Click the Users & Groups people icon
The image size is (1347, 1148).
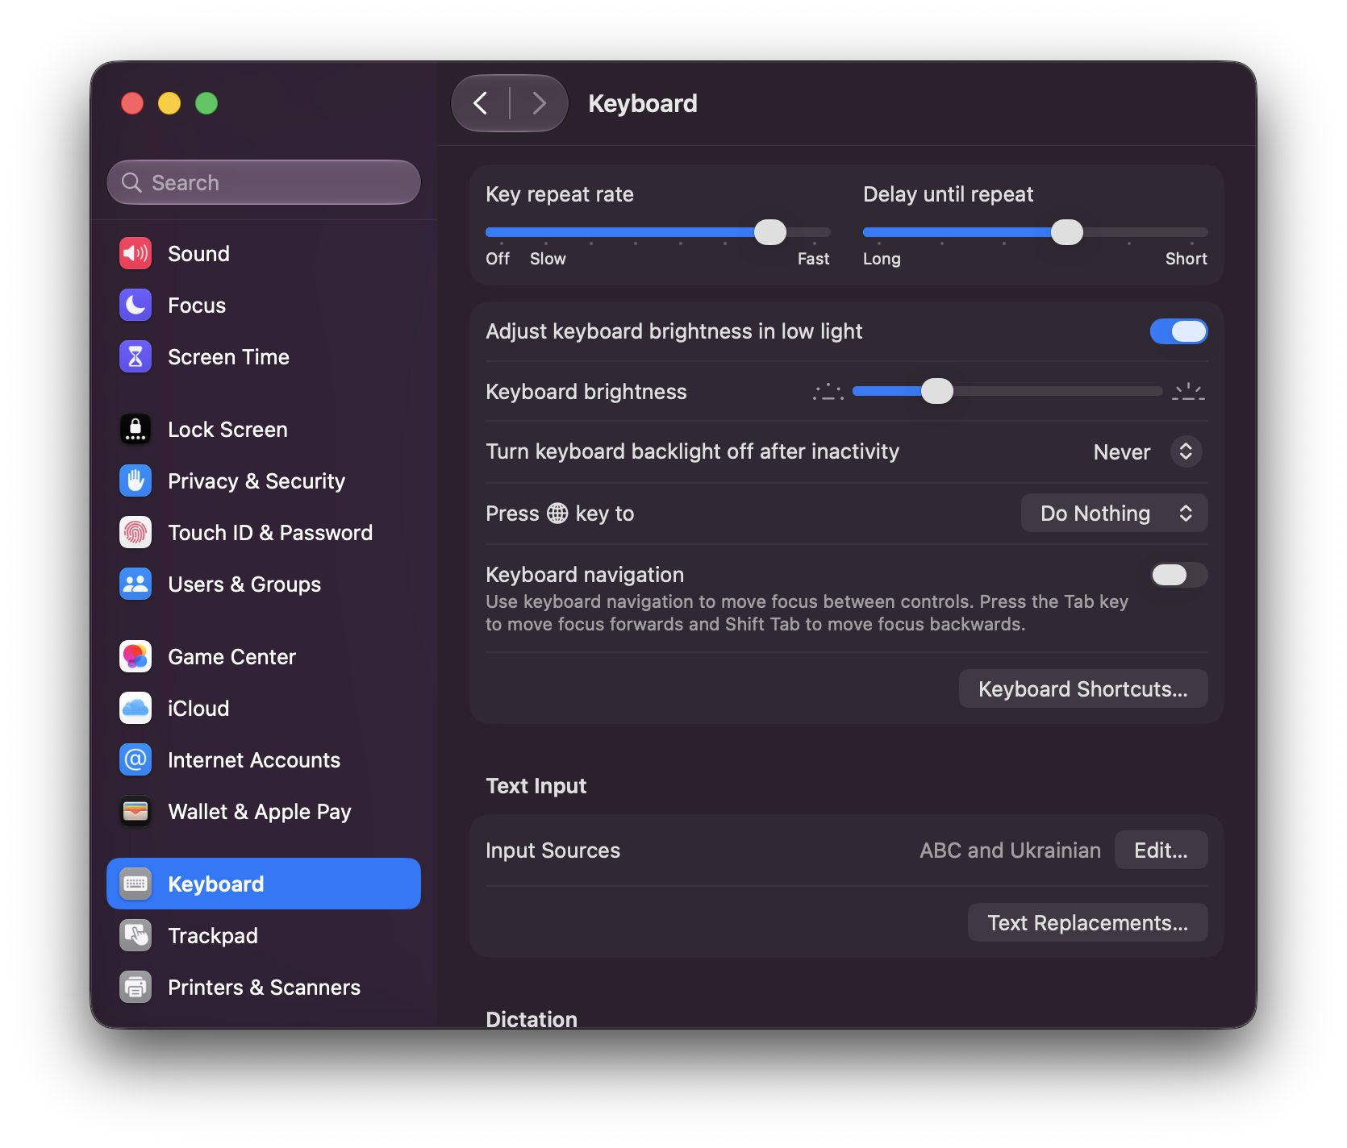136,584
